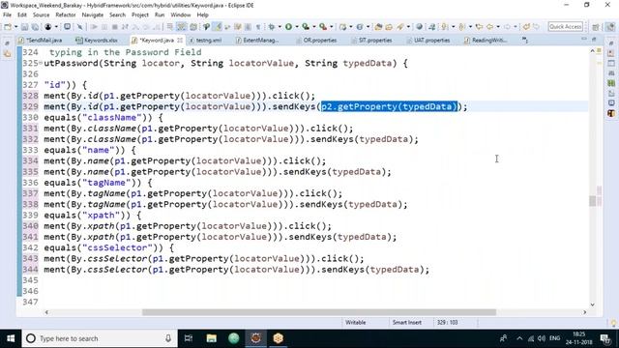
Task: Switch to the OR.properties tab
Action: 316,41
